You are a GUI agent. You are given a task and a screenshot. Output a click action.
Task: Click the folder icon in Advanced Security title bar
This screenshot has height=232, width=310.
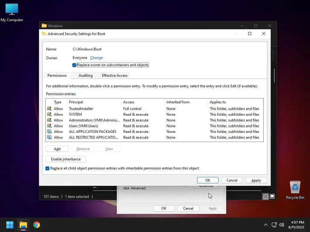(44, 34)
